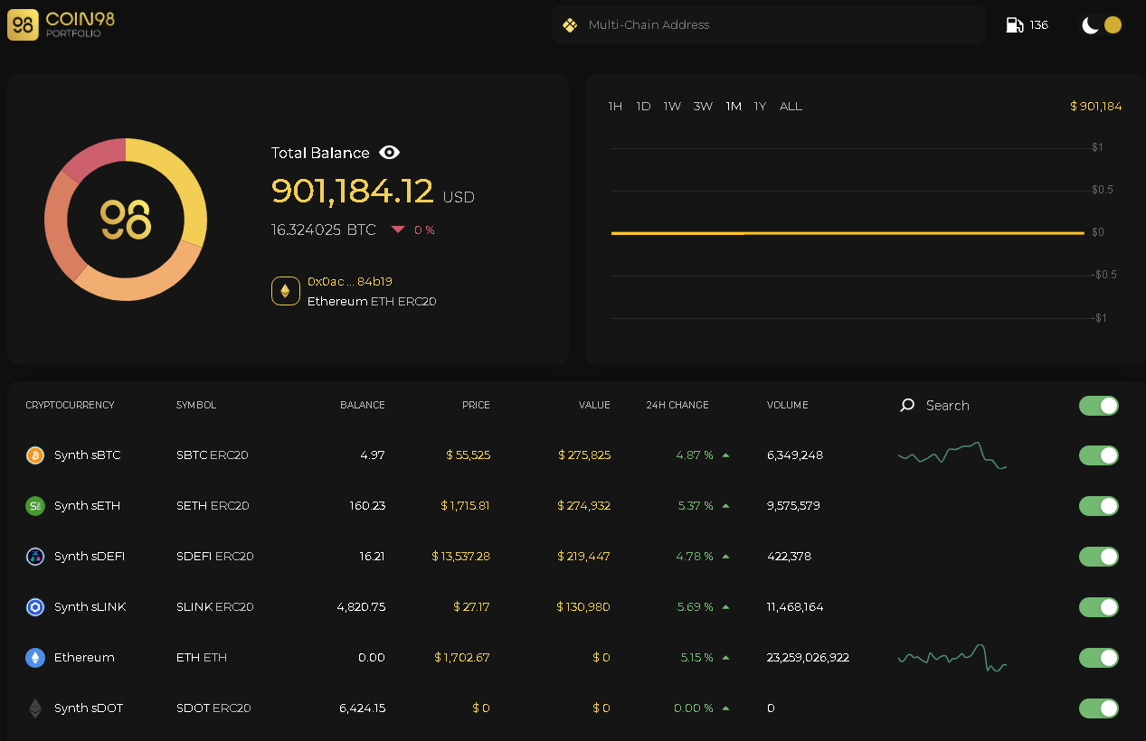Disable the Synth sDOT row toggle
The height and width of the screenshot is (741, 1146).
click(x=1099, y=708)
